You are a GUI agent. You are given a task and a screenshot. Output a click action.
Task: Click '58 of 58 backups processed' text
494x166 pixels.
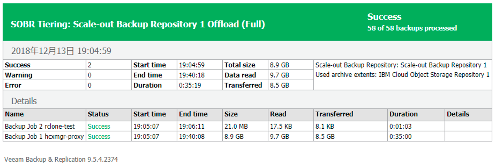[x=412, y=28]
